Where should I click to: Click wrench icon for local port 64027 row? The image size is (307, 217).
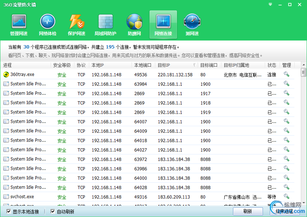coord(286,150)
